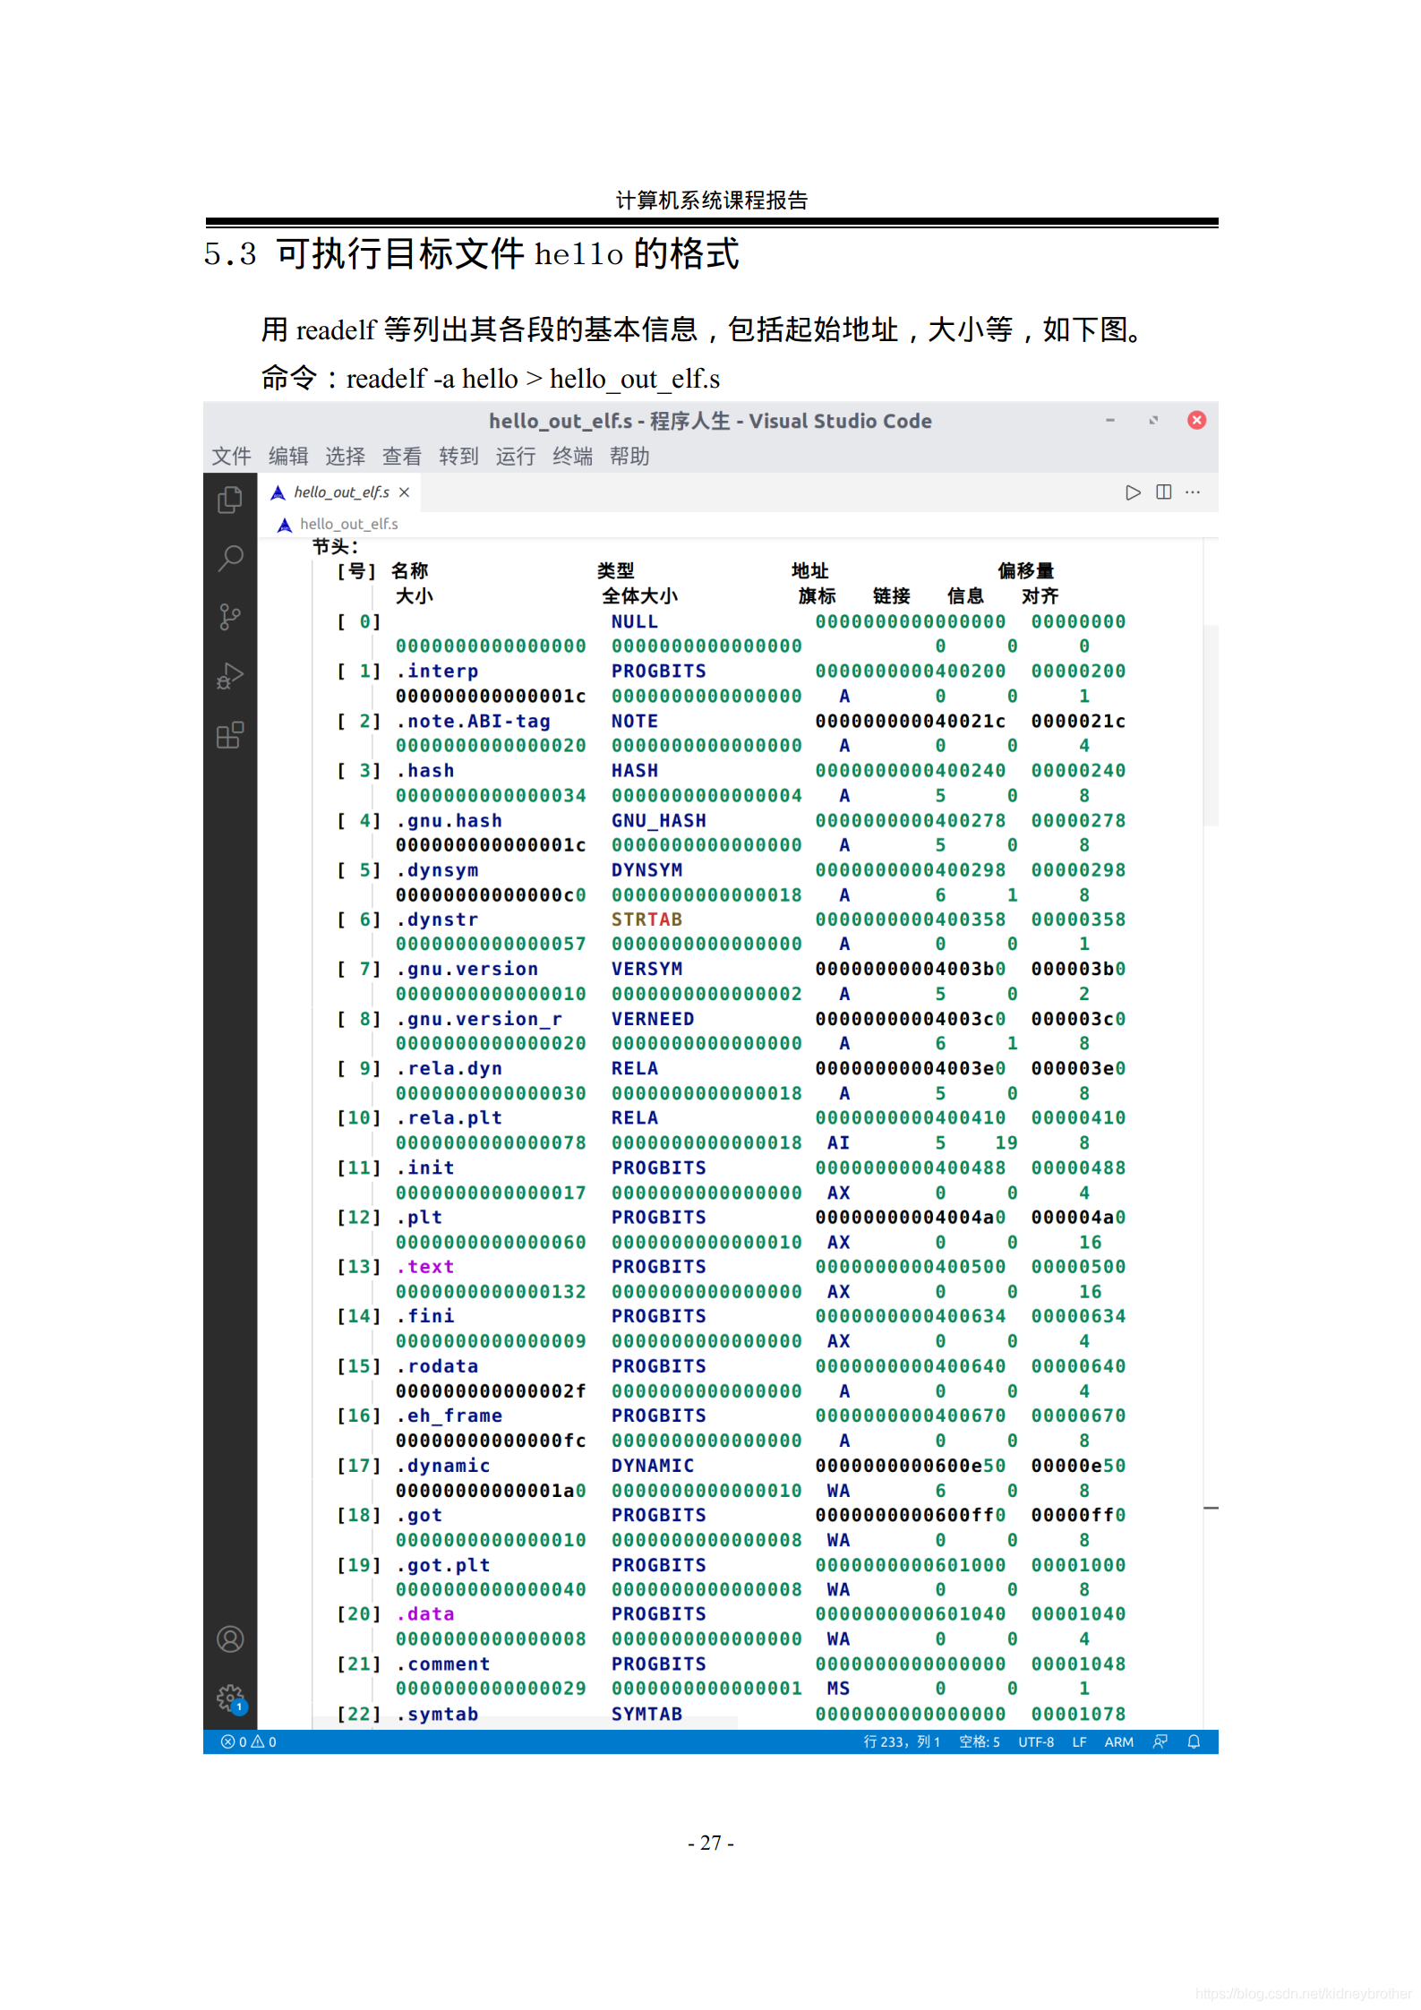Open the Run and Debug view
The height and width of the screenshot is (2010, 1421).
coord(230,676)
